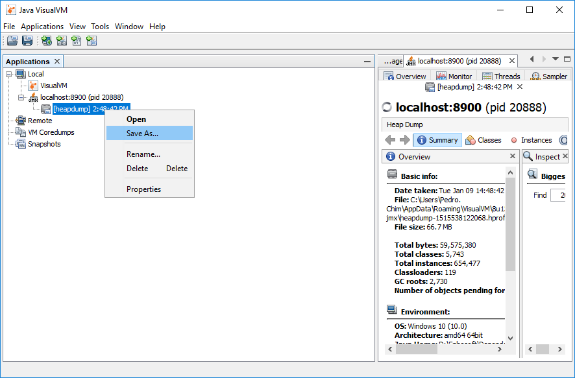This screenshot has width=575, height=378.
Task: Close the localhost:8900 document tab
Action: [x=512, y=61]
